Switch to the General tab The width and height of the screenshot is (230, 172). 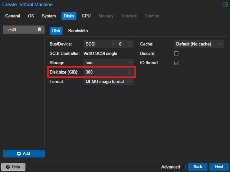point(13,16)
